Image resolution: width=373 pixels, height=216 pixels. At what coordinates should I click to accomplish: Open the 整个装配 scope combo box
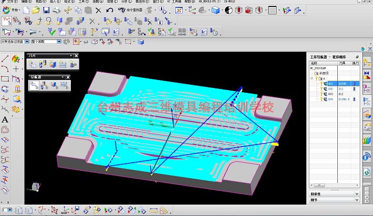[46, 42]
